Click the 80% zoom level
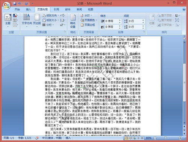 coord(149,138)
